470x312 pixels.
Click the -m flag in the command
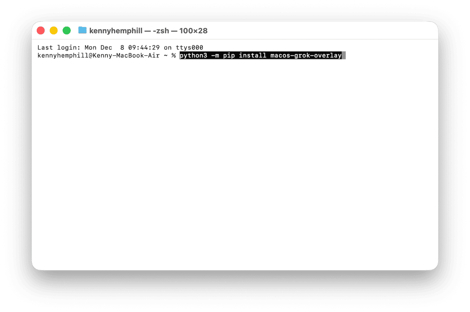point(215,56)
